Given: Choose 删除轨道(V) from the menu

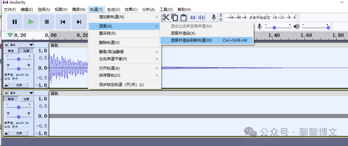Looking at the screenshot, I should pyautogui.click(x=124, y=42).
